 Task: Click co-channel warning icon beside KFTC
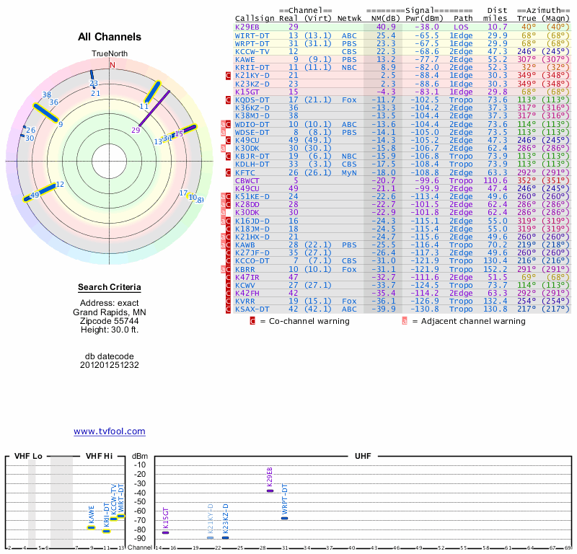point(229,172)
